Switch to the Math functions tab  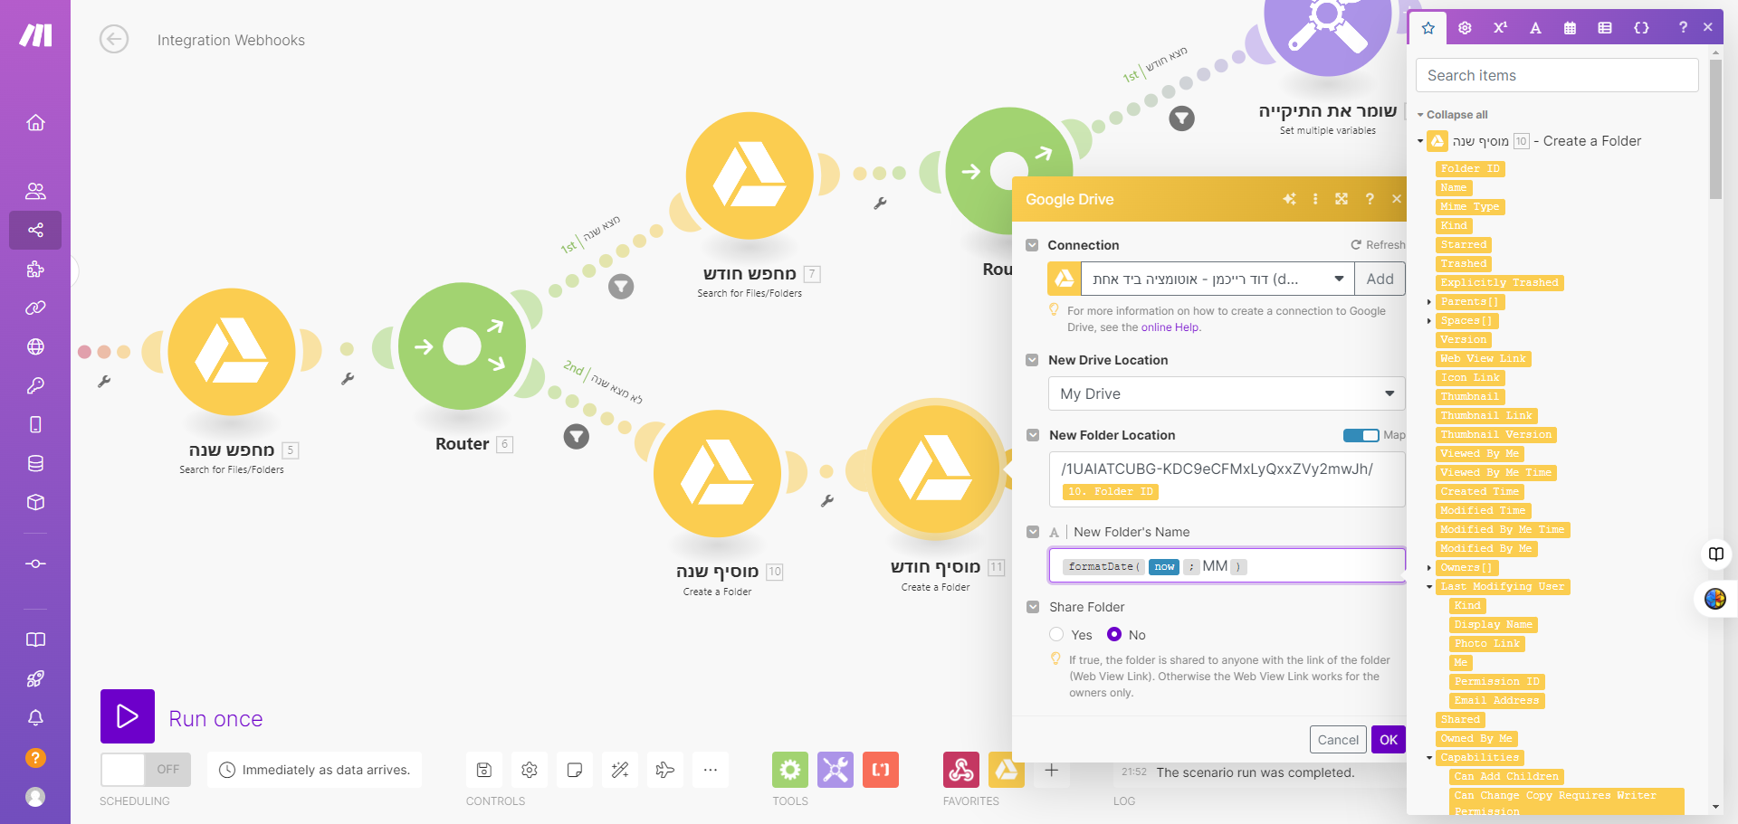pyautogui.click(x=1500, y=28)
